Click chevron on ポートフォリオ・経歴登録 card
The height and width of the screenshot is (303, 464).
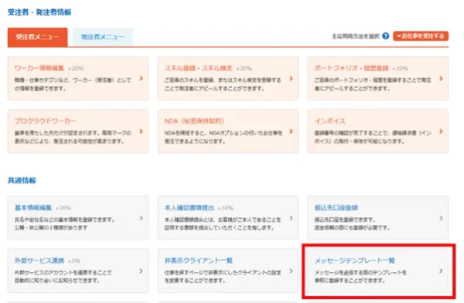pyautogui.click(x=441, y=78)
